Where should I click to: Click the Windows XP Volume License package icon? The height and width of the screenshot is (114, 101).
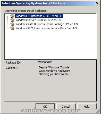point(12,28)
